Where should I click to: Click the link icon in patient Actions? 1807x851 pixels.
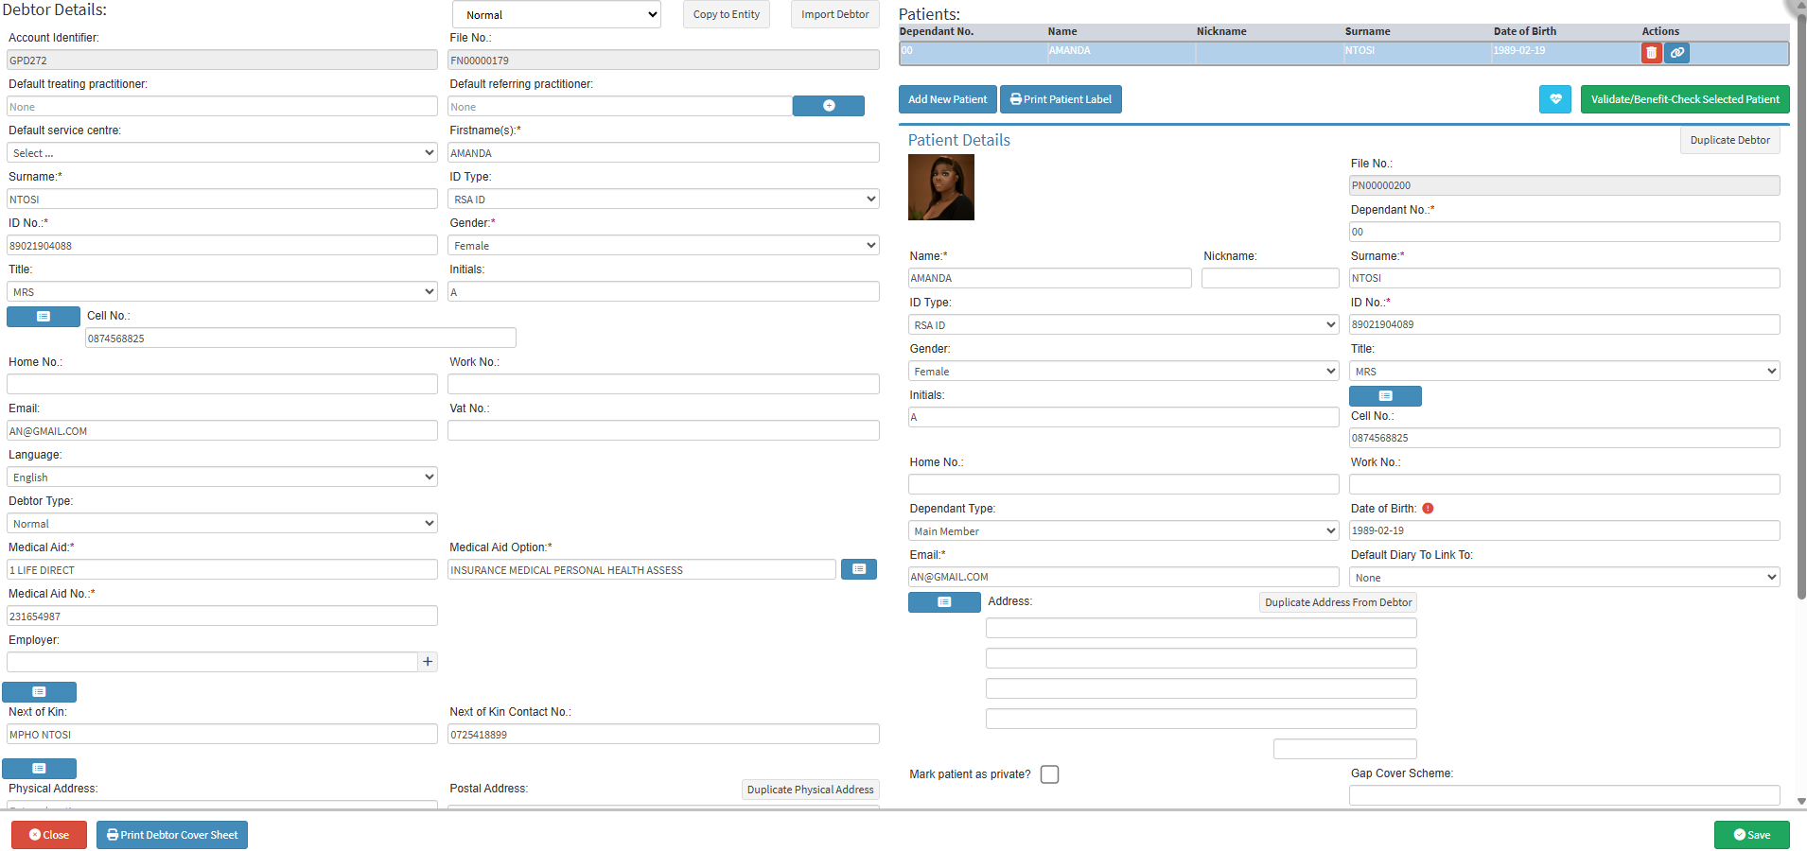1676,53
